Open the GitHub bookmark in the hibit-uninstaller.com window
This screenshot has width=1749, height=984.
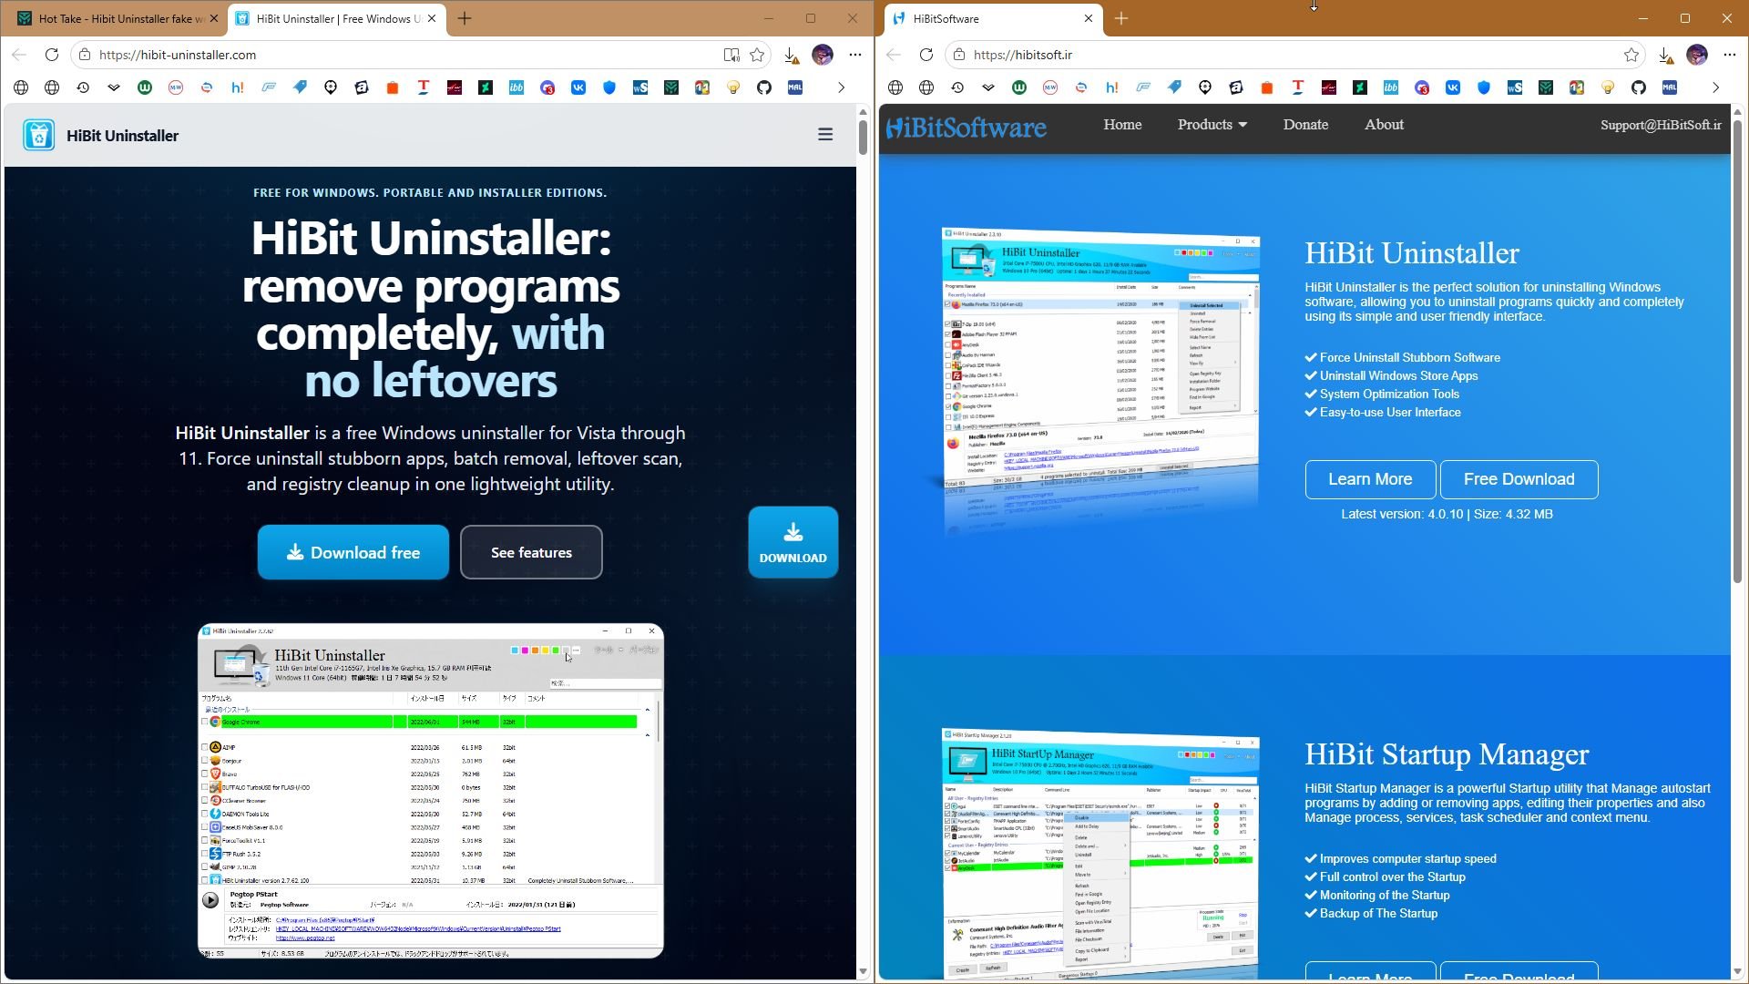click(764, 87)
